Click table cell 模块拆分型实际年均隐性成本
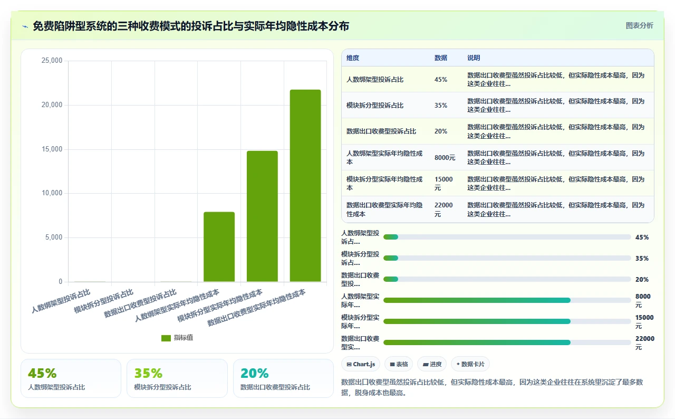Viewport: 675px width, 419px height. [x=384, y=184]
